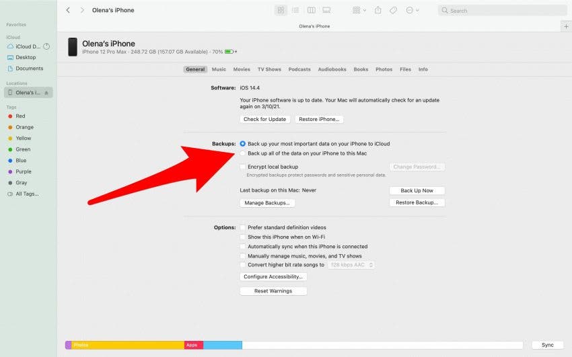Switch to the Audiobooks tab
572x357 pixels.
[332, 69]
